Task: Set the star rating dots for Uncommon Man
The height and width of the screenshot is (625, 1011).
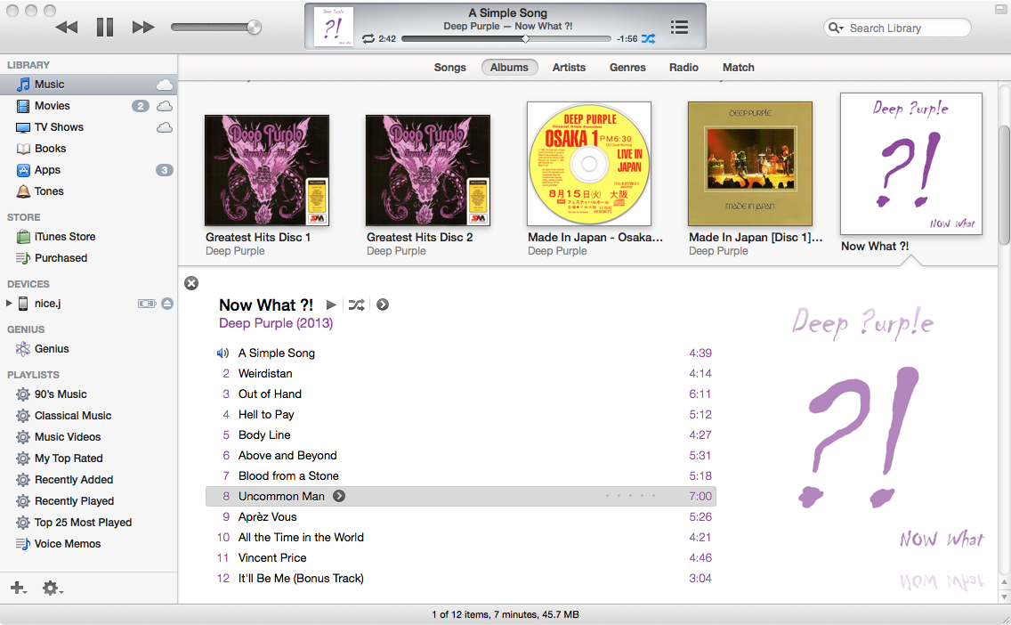Action: click(x=631, y=496)
